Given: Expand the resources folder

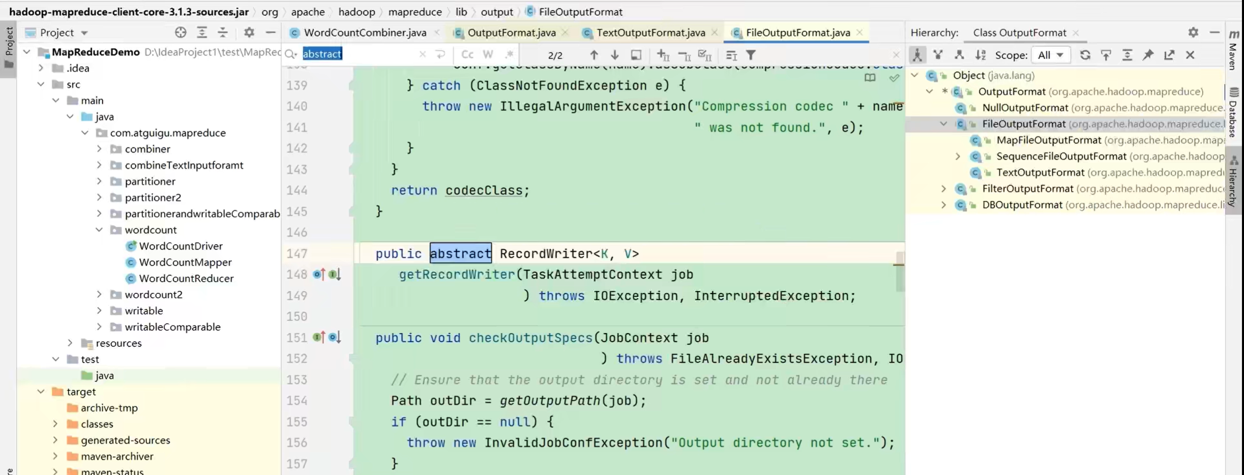Looking at the screenshot, I should click(x=70, y=343).
